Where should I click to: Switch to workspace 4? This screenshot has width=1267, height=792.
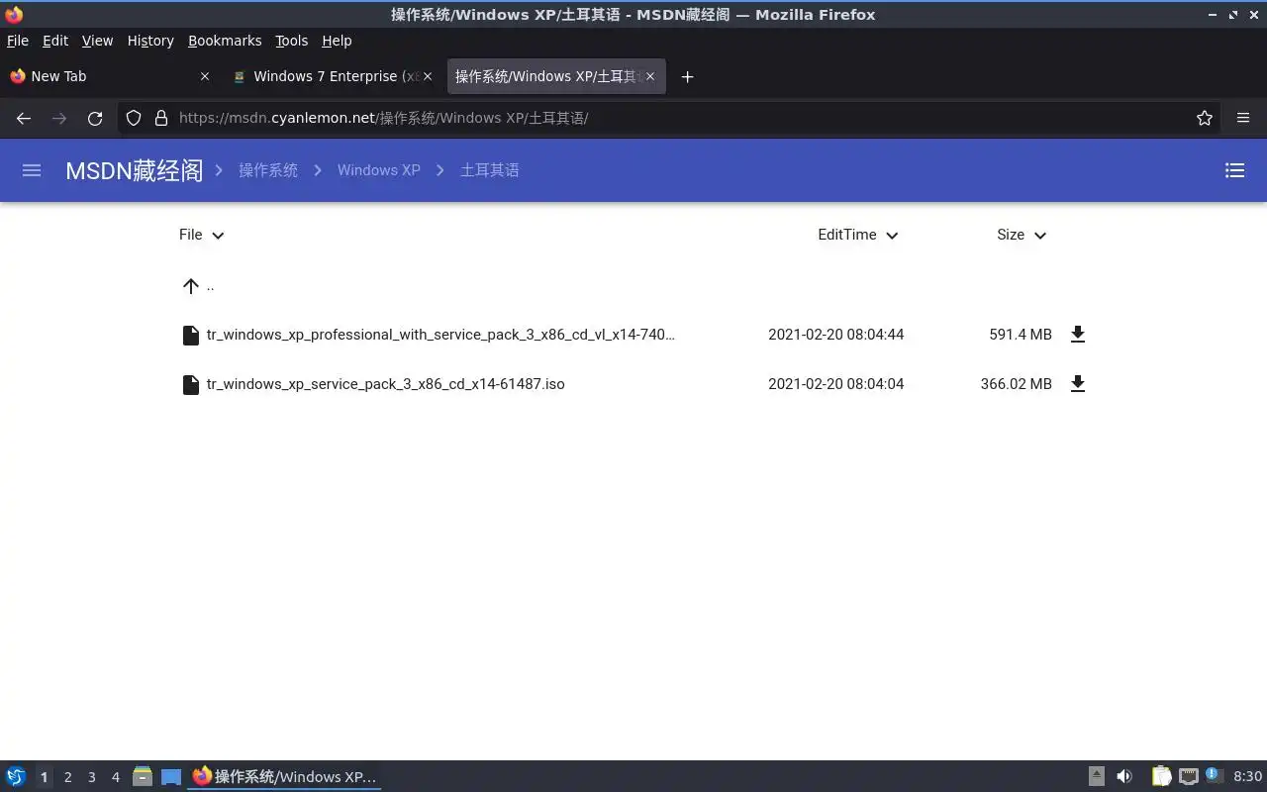point(115,777)
